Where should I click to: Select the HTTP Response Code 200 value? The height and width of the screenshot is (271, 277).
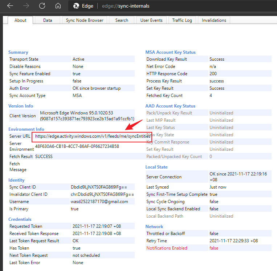[x=213, y=74]
